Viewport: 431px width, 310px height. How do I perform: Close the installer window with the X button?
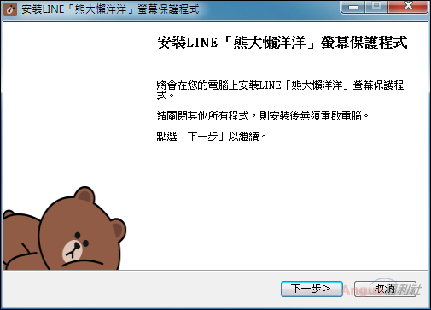pos(408,6)
